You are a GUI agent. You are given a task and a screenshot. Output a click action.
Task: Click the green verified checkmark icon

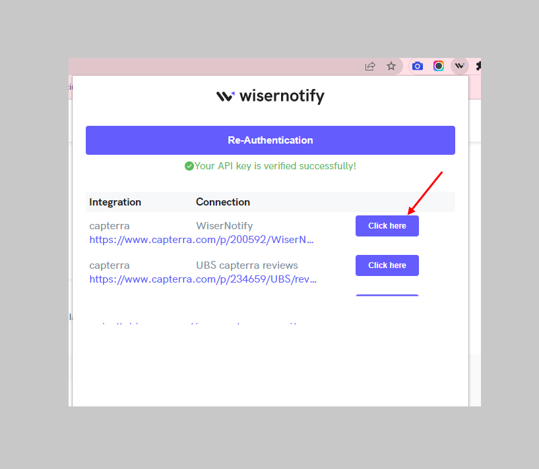(189, 166)
